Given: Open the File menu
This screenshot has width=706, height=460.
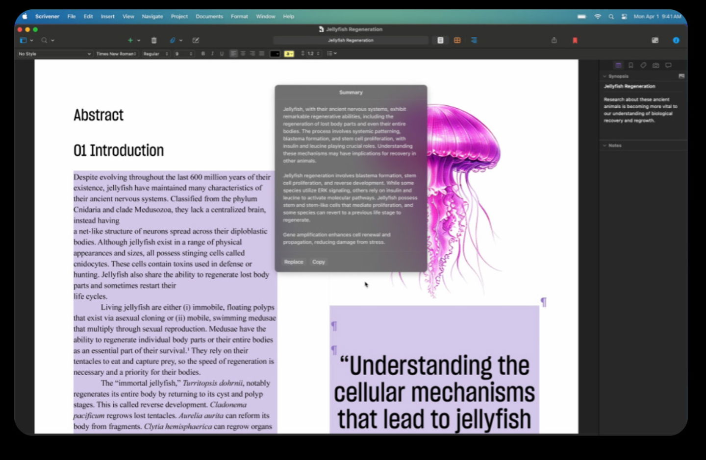Looking at the screenshot, I should 72,16.
